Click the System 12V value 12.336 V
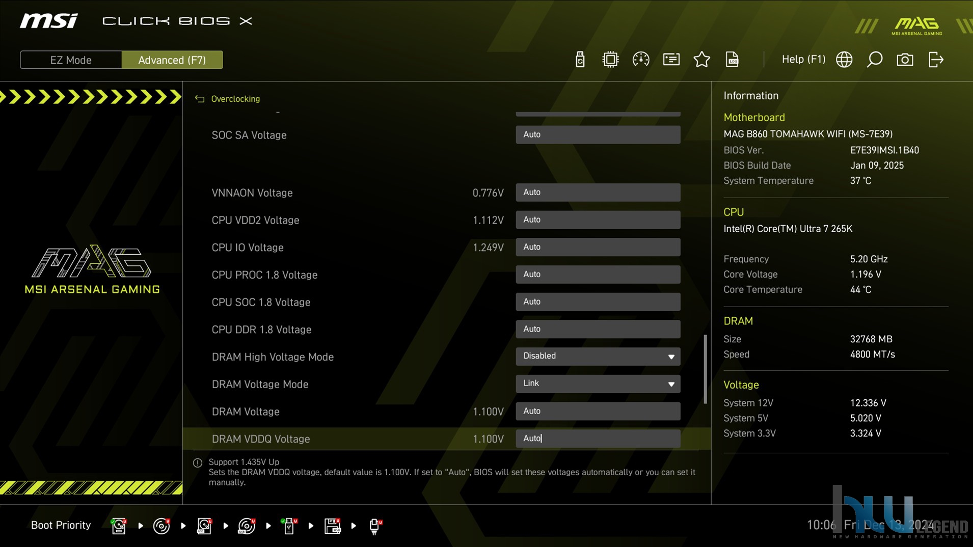Screen dimensions: 973x547 click(x=868, y=403)
